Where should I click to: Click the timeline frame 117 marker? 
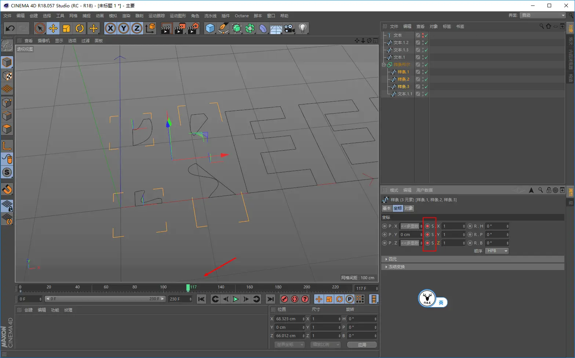(188, 288)
